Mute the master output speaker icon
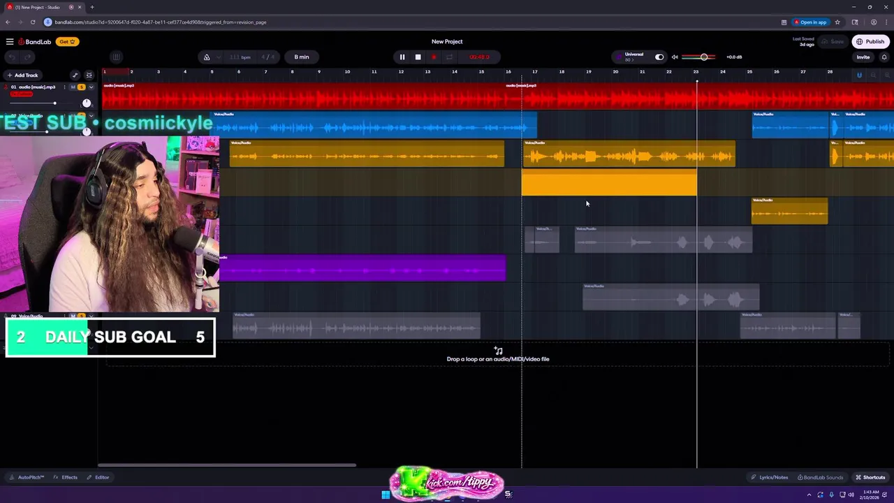This screenshot has width=894, height=503. tap(675, 57)
